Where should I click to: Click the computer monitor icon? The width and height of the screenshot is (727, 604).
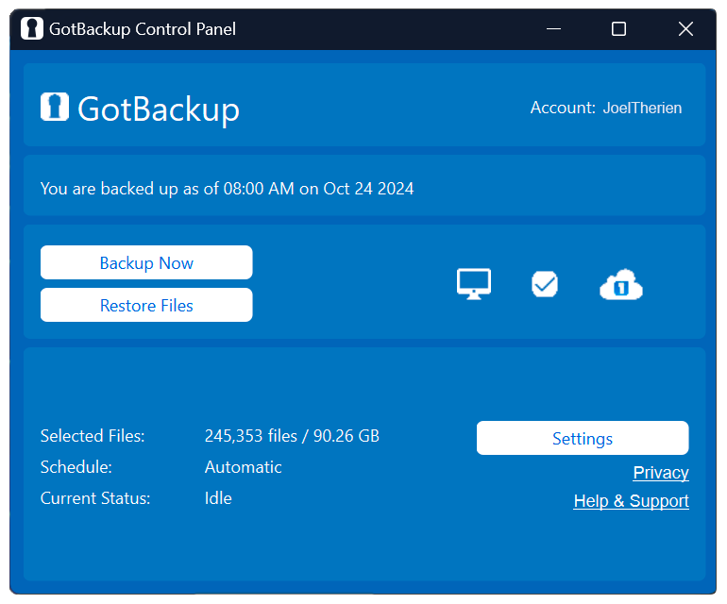tap(473, 284)
